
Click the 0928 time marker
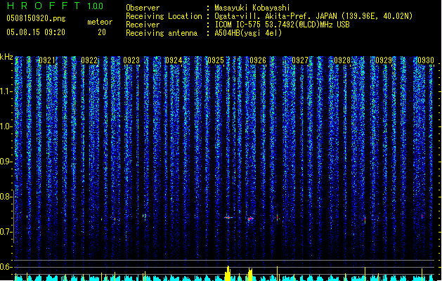click(342, 60)
